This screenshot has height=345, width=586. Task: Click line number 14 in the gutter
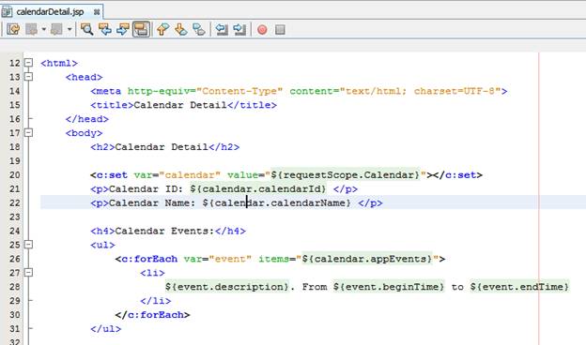pyautogui.click(x=15, y=91)
